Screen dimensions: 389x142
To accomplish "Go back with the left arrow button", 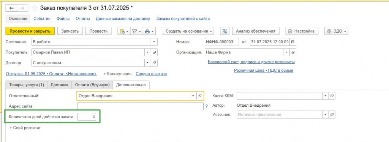I will tap(11, 8).
